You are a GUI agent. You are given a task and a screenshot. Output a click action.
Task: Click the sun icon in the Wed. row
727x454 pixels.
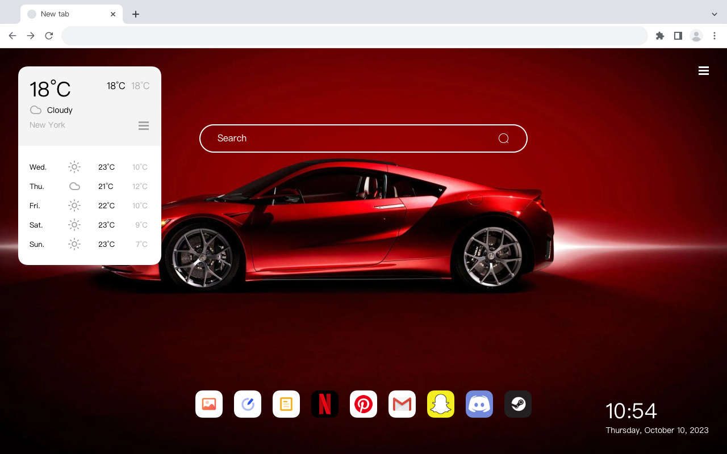[x=74, y=167]
